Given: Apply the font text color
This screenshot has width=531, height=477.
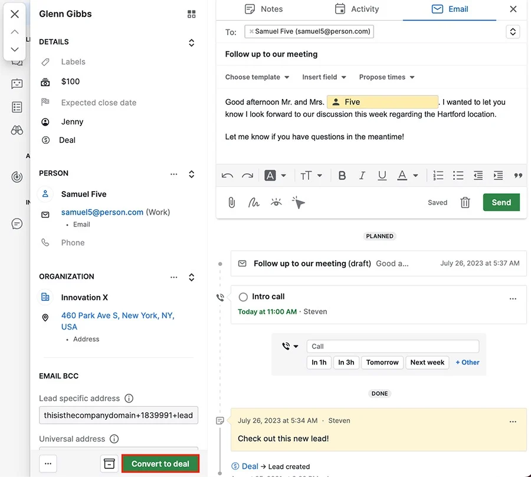Looking at the screenshot, I should coord(402,175).
